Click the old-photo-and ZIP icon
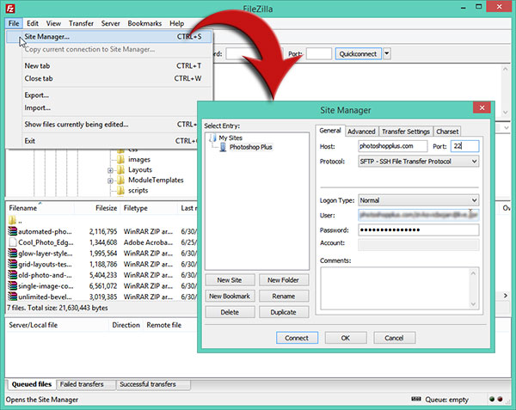The image size is (516, 410). [x=12, y=275]
